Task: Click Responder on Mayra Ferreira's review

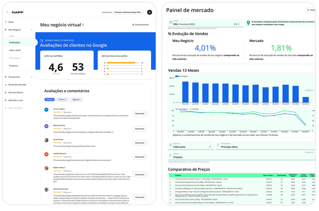Action: tap(140, 129)
